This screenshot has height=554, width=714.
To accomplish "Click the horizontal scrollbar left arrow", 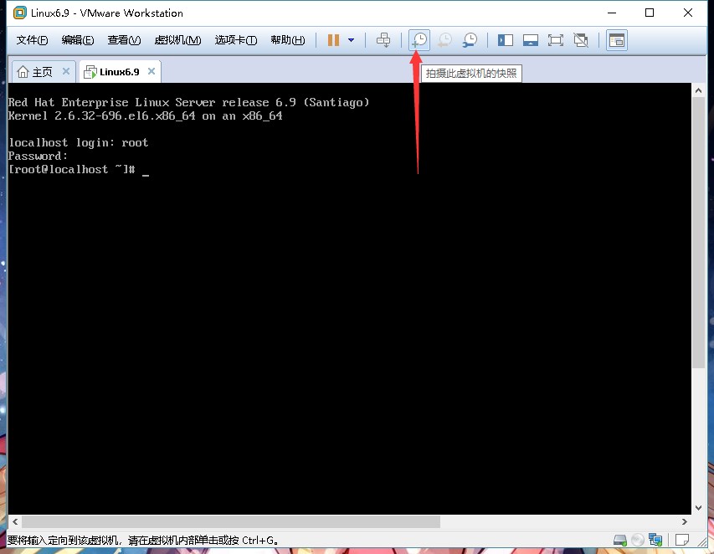I will click(15, 521).
